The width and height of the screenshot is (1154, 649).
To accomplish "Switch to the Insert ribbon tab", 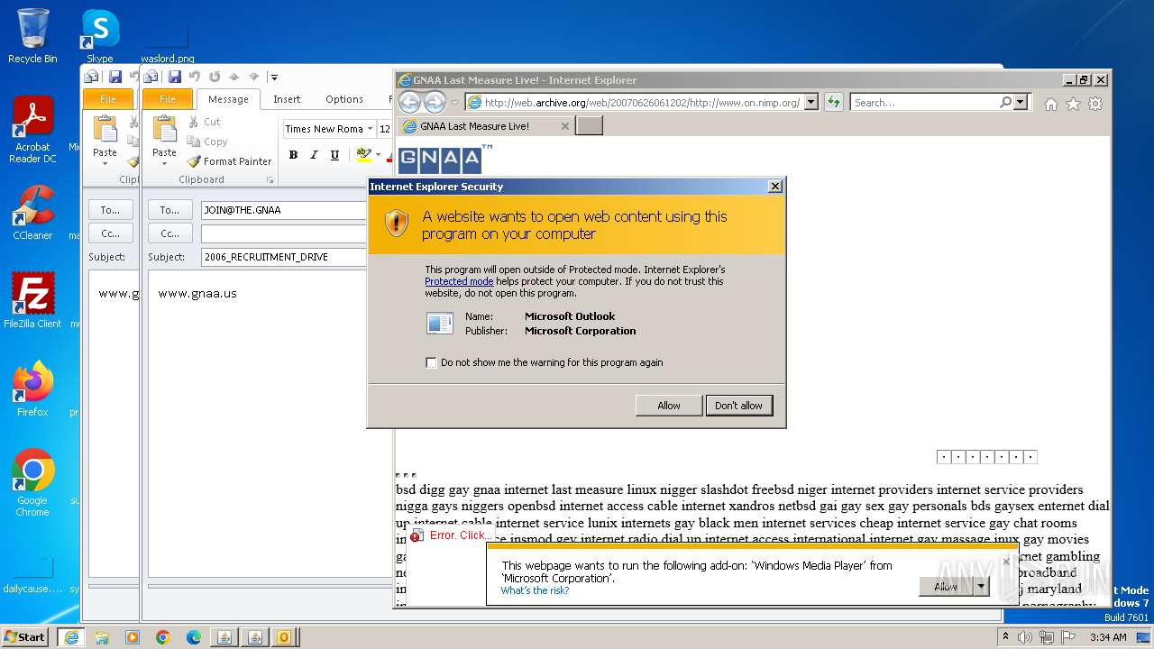I will tap(287, 99).
